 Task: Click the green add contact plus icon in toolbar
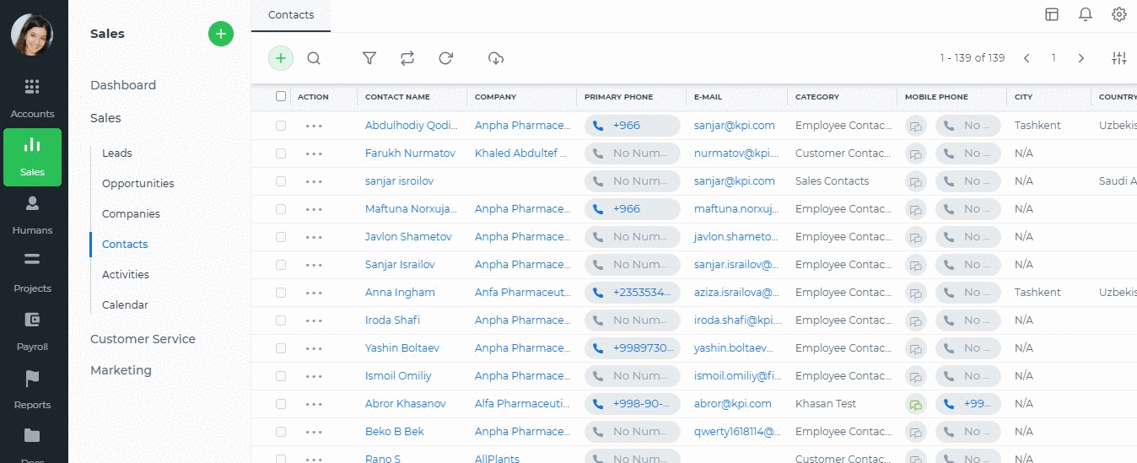[x=281, y=58]
